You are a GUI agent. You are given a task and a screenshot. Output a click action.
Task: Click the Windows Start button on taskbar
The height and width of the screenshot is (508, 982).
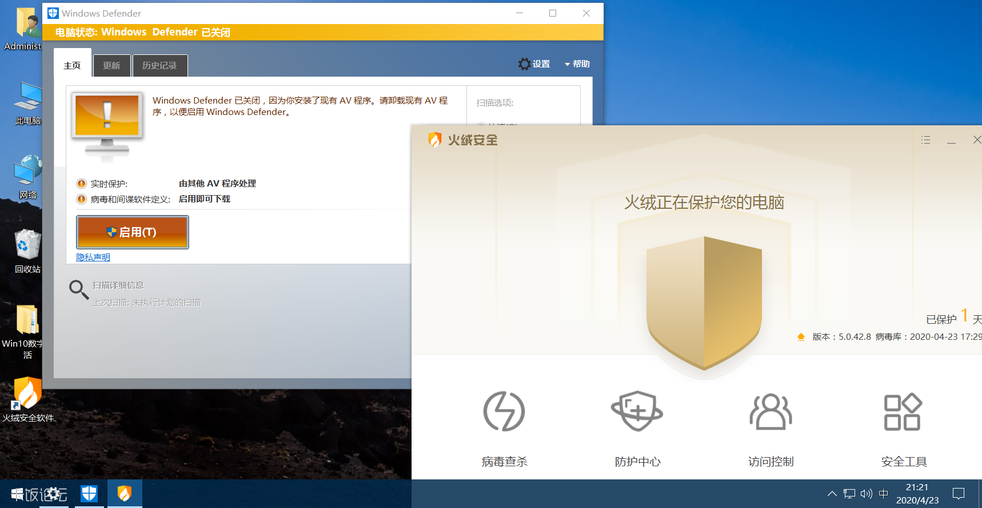click(17, 494)
